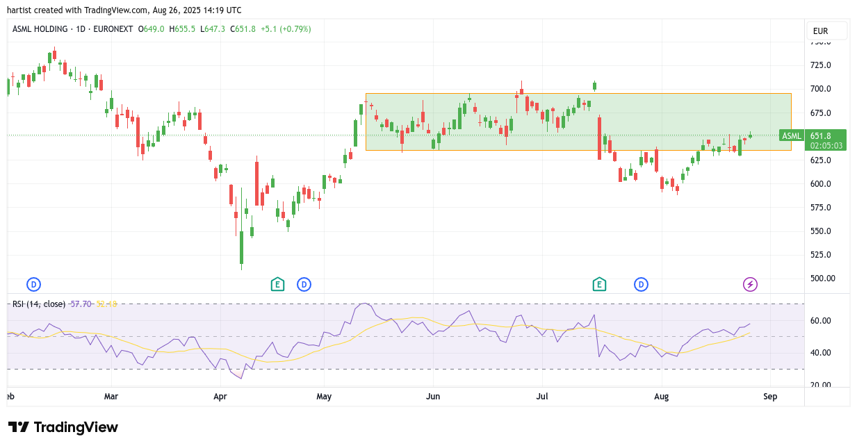
Task: Click the Sep label on time axis
Action: (x=769, y=397)
